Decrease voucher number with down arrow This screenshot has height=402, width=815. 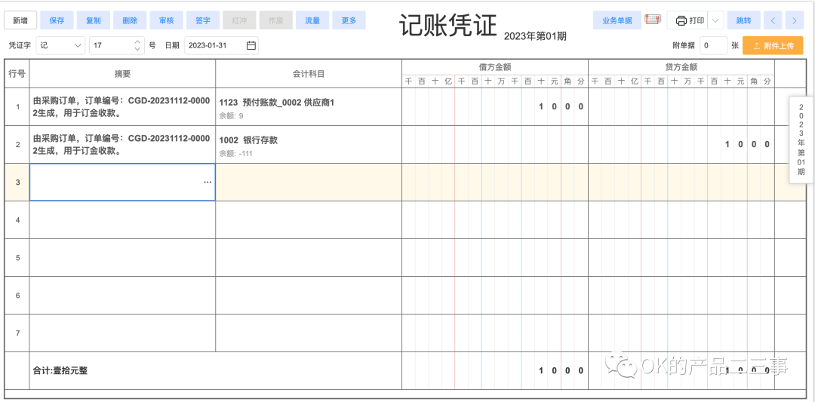pos(137,49)
